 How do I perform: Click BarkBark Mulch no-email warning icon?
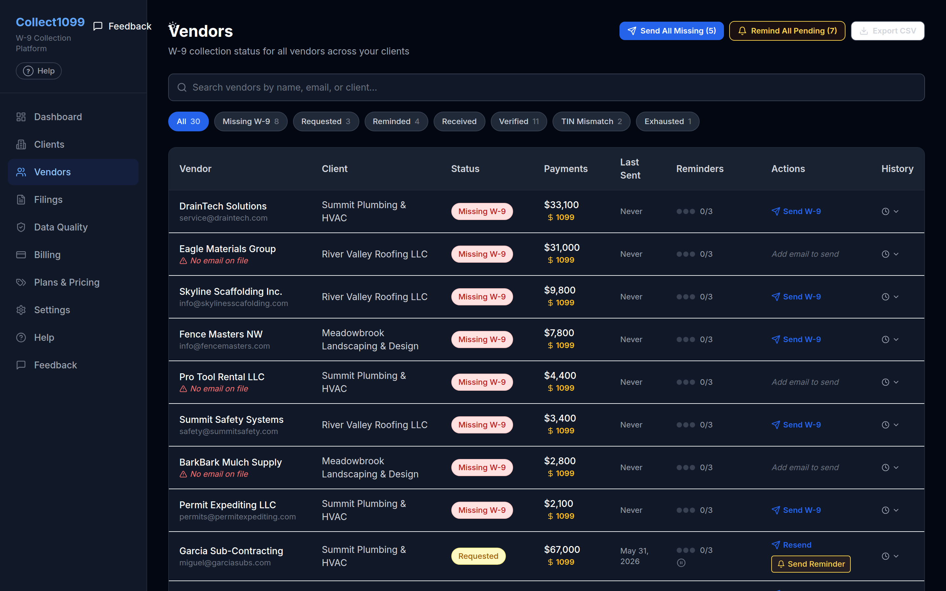[x=183, y=474]
